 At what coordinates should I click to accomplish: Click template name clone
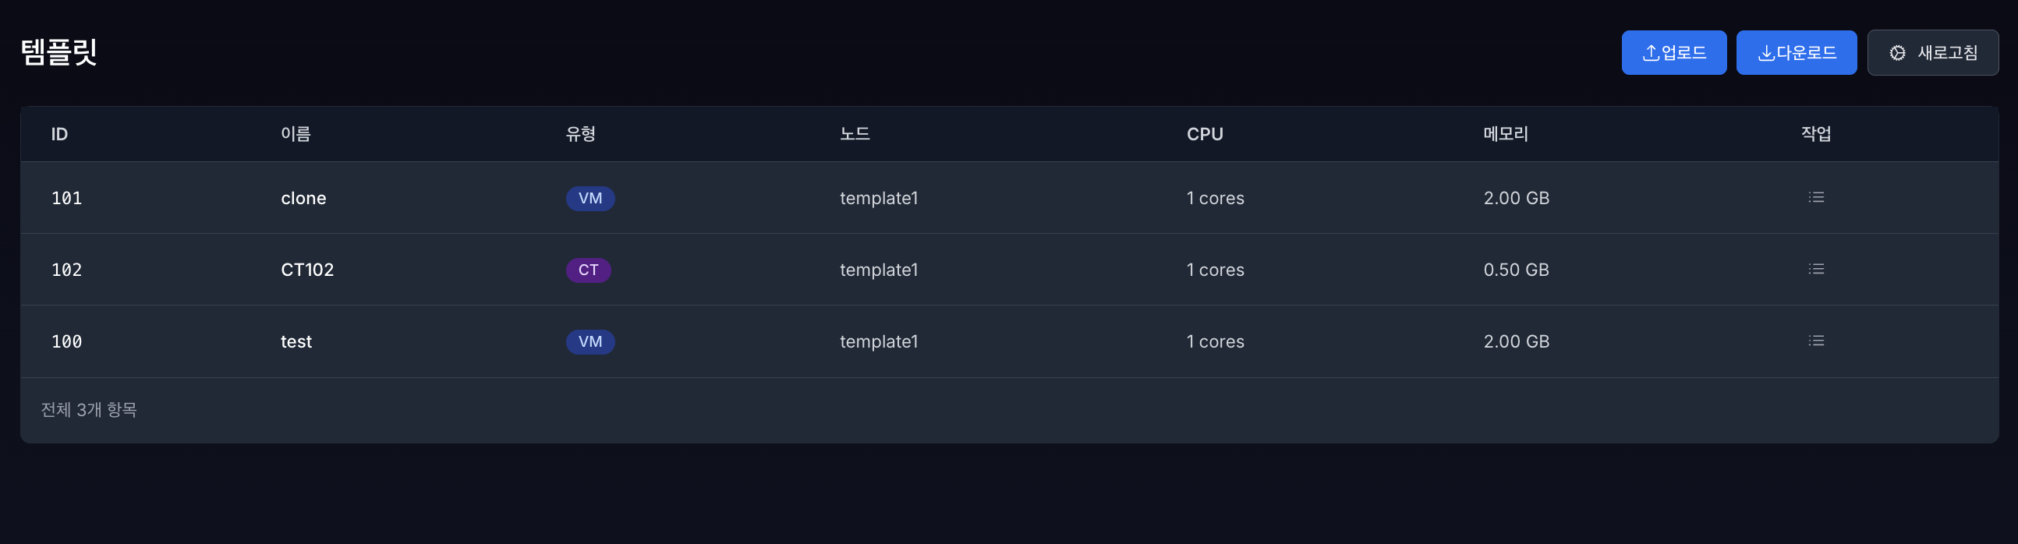(303, 199)
